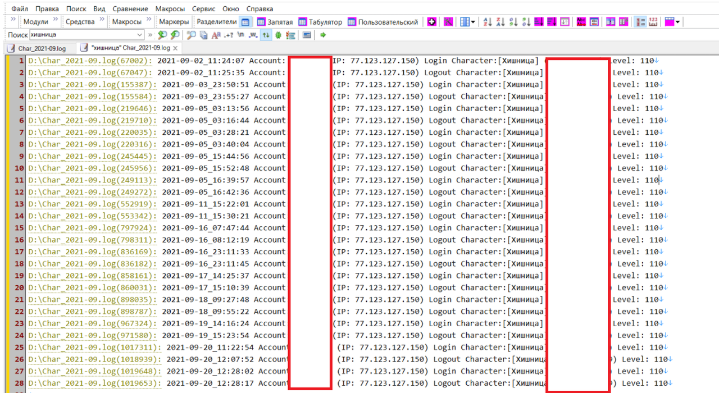
Task: Switch to the first Char_2021-09.log tab
Action: (38, 48)
